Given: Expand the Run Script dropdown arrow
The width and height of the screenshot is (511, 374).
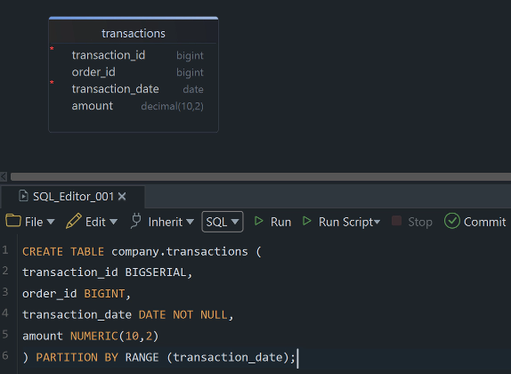Looking at the screenshot, I should [x=377, y=222].
